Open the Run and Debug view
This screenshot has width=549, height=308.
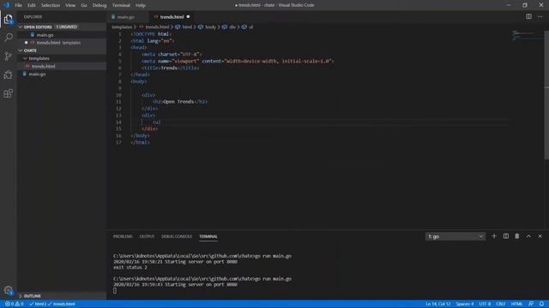coord(8,74)
